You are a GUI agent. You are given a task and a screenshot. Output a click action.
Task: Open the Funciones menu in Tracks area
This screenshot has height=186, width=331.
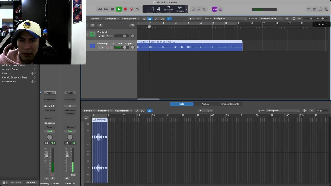(112, 19)
